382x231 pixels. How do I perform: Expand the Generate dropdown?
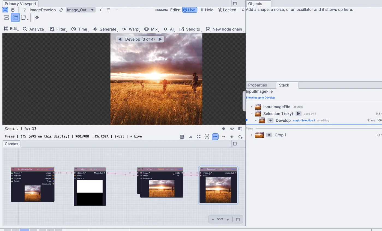pyautogui.click(x=105, y=29)
